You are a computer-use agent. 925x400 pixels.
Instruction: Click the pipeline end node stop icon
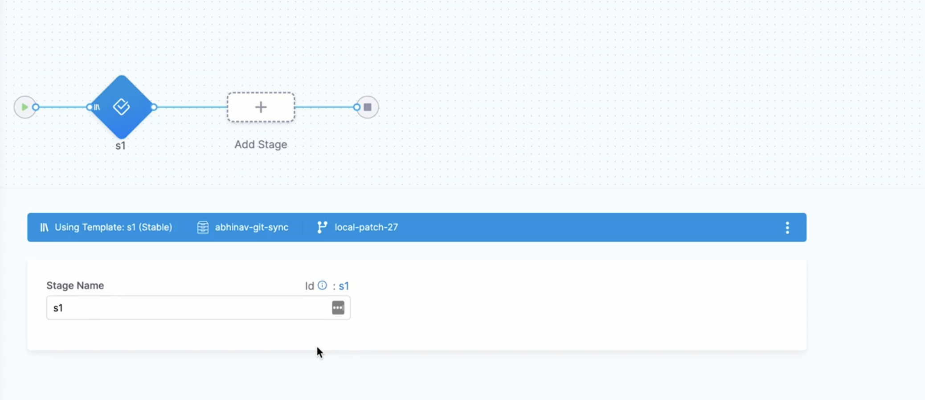368,107
